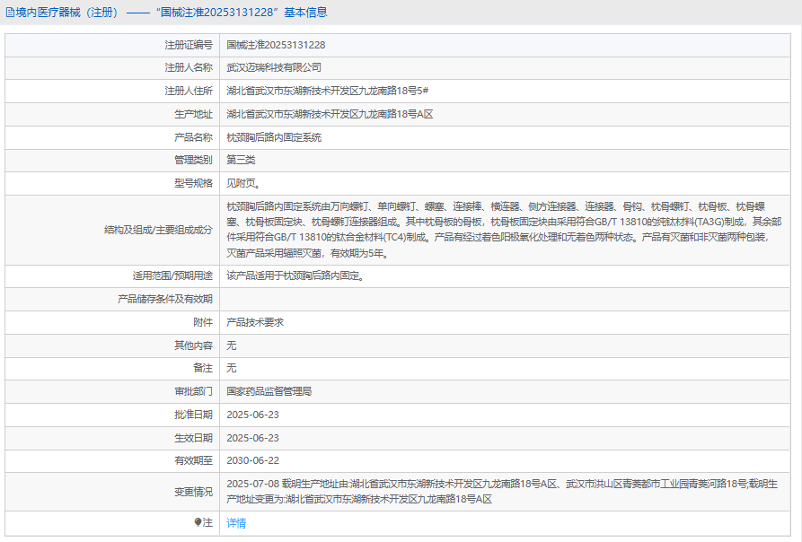Select approval date 2025-06-23 in 批准日期 row

[252, 415]
